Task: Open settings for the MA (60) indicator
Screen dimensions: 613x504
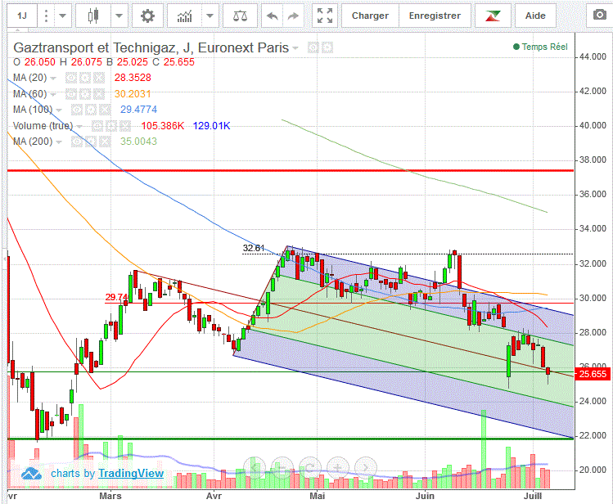Action: coord(85,94)
